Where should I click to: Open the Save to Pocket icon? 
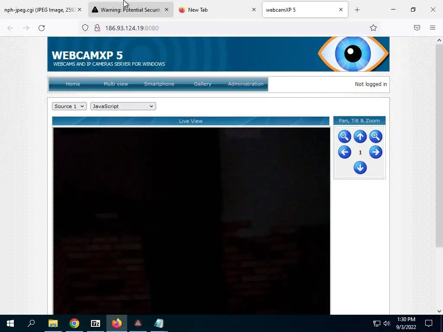point(417,28)
